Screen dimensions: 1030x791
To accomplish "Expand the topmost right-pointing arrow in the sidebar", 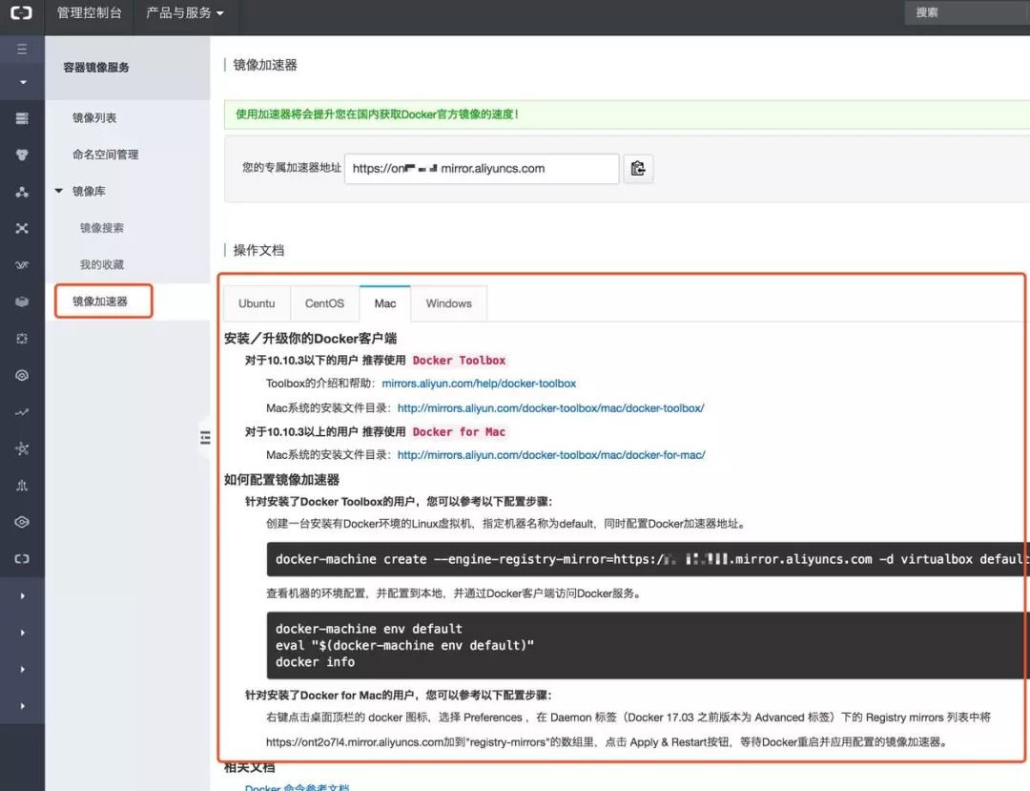I will pyautogui.click(x=22, y=596).
